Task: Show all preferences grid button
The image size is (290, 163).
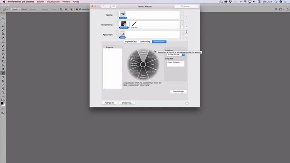Action: [114, 6]
